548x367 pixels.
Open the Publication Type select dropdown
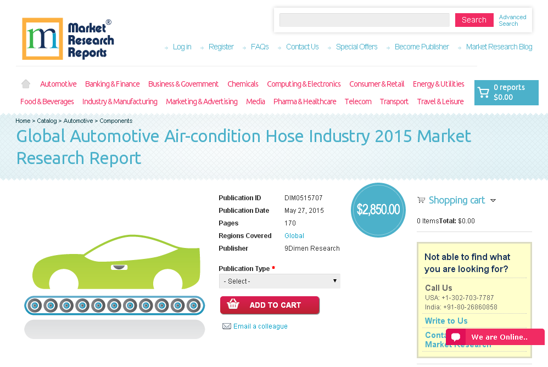[x=279, y=281]
